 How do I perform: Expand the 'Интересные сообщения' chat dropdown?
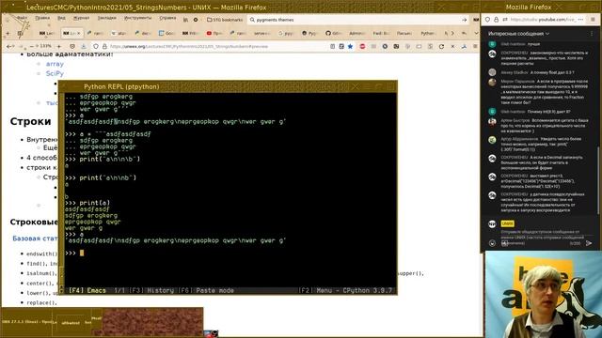point(518,34)
